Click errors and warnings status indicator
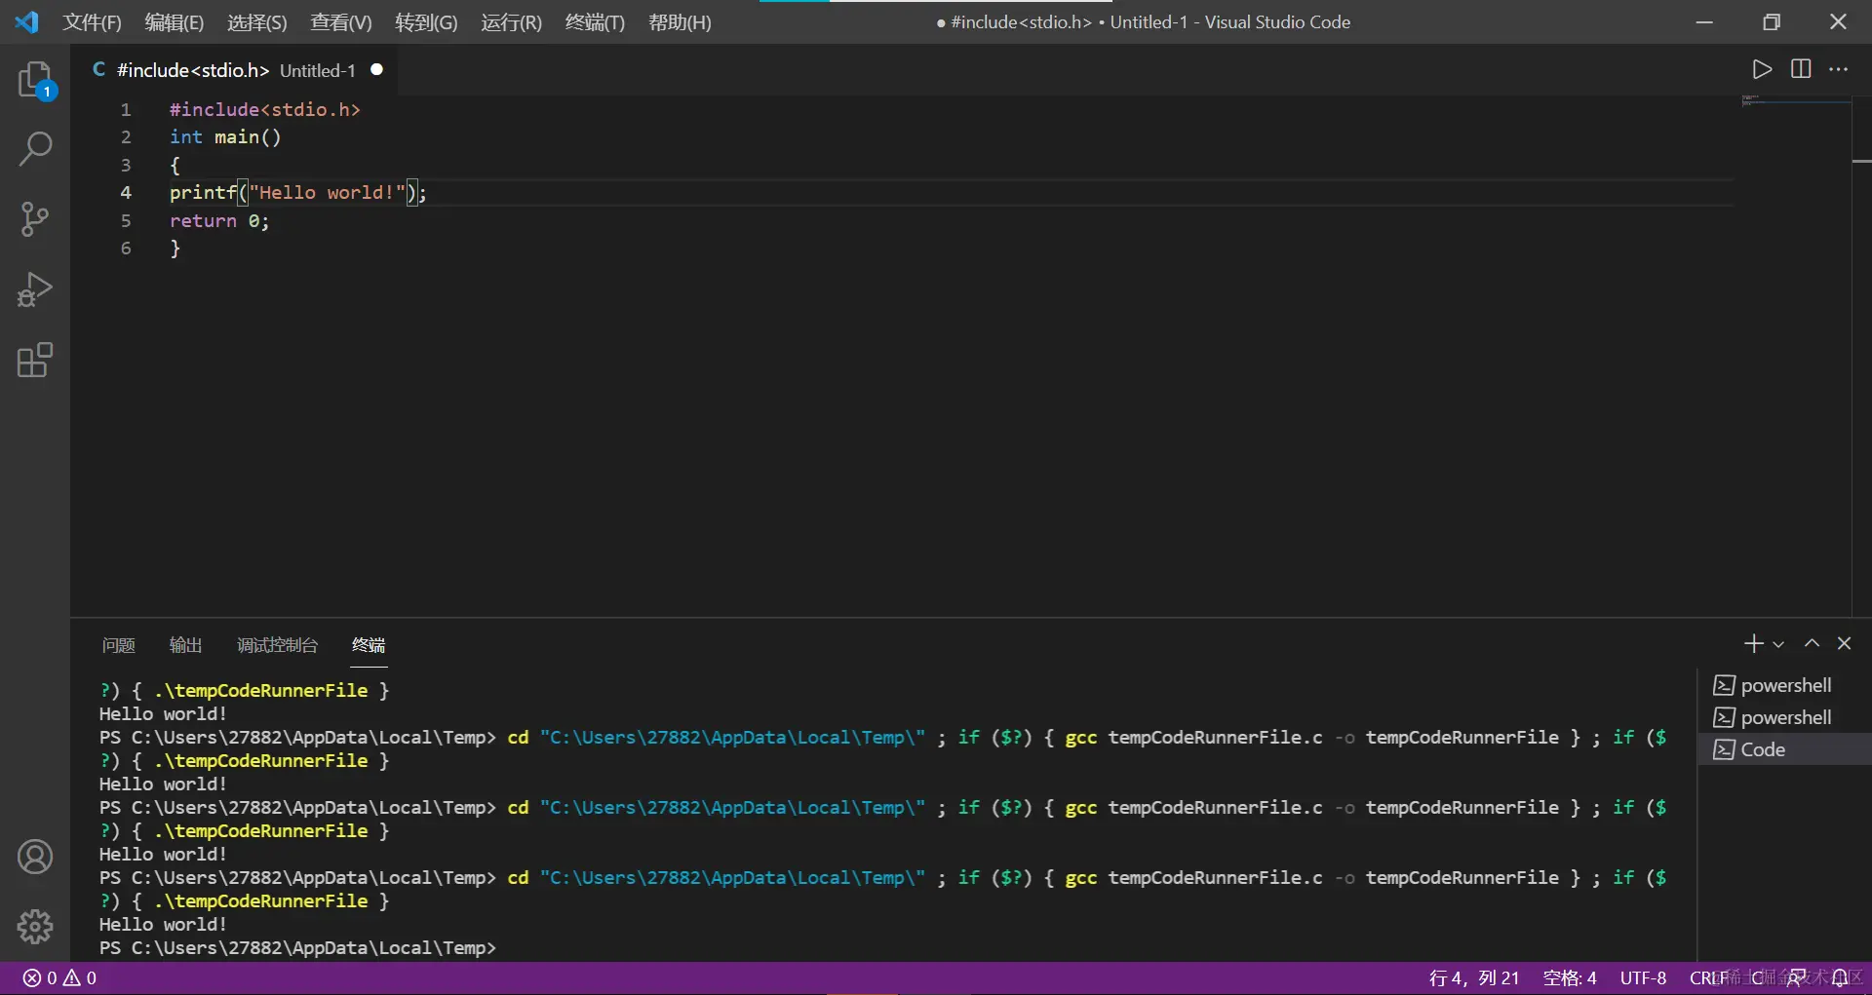1872x995 pixels. click(x=59, y=977)
